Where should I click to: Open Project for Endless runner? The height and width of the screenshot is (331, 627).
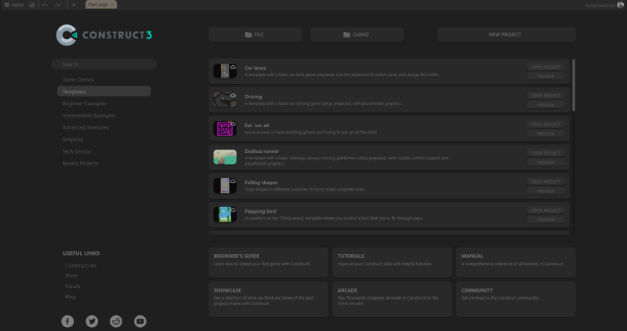545,153
